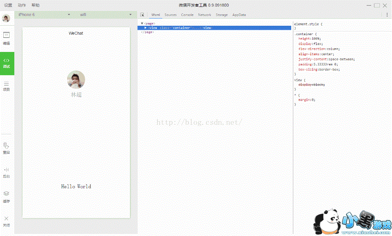Open the devtools more options menu
392x236 pixels.
point(387,15)
